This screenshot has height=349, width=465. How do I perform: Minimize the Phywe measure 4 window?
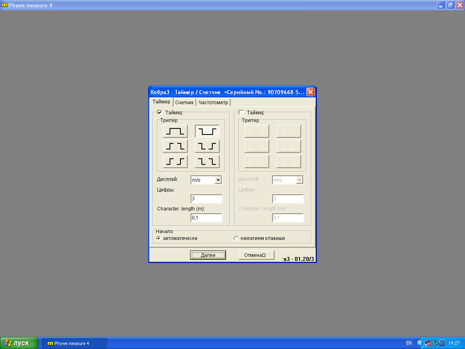click(x=441, y=5)
